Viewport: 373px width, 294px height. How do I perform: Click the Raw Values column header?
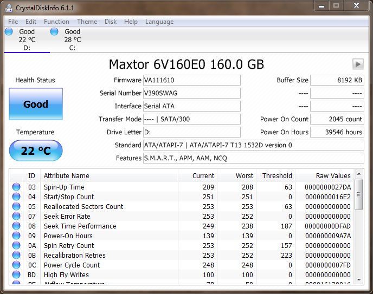[324, 176]
